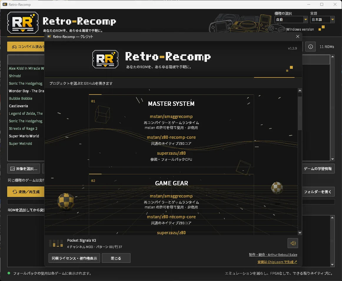Click 同梱ライセンス・著作権表示 button
Image resolution: width=342 pixels, height=281 pixels.
(74, 258)
